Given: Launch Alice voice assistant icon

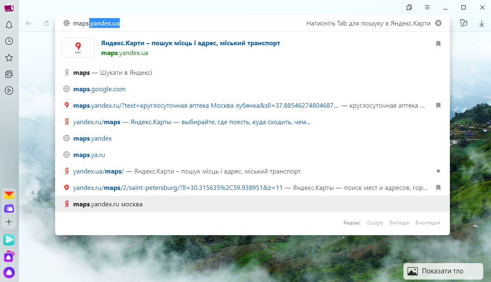Looking at the screenshot, I should point(9,273).
